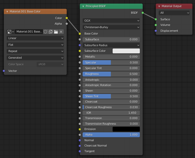Image resolution: width=195 pixels, height=158 pixels.
Task: Click the black Emission color swatch
Action: coord(126,129)
